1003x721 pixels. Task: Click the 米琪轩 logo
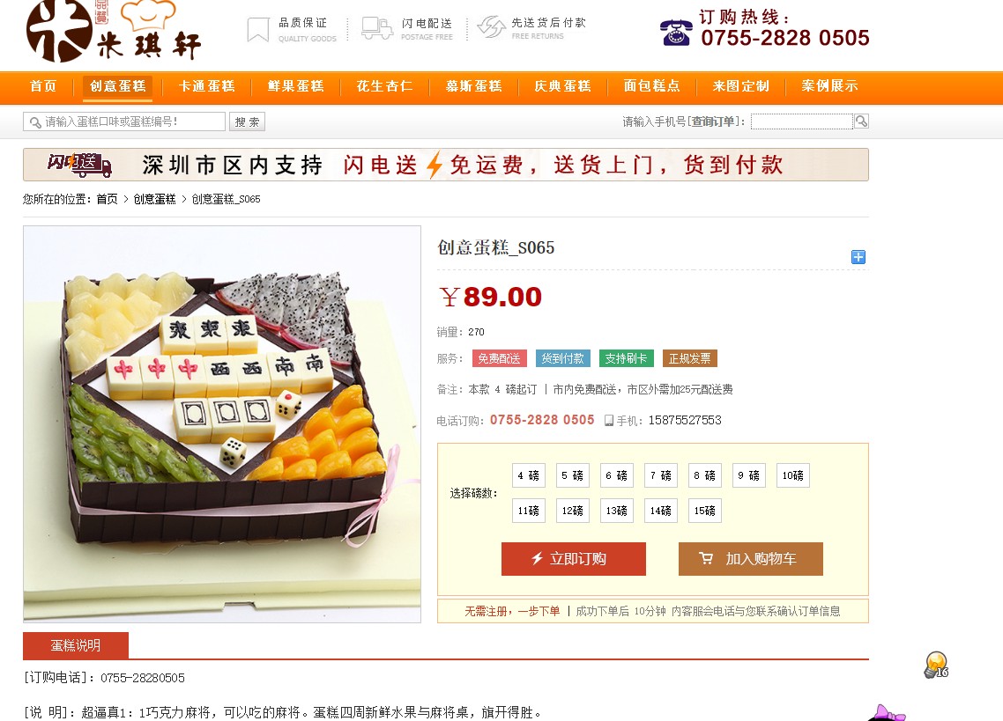click(113, 31)
